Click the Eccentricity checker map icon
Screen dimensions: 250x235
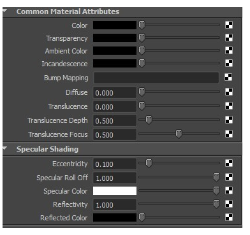[x=229, y=163]
